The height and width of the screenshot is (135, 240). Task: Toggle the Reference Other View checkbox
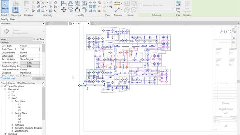pos(141,5)
